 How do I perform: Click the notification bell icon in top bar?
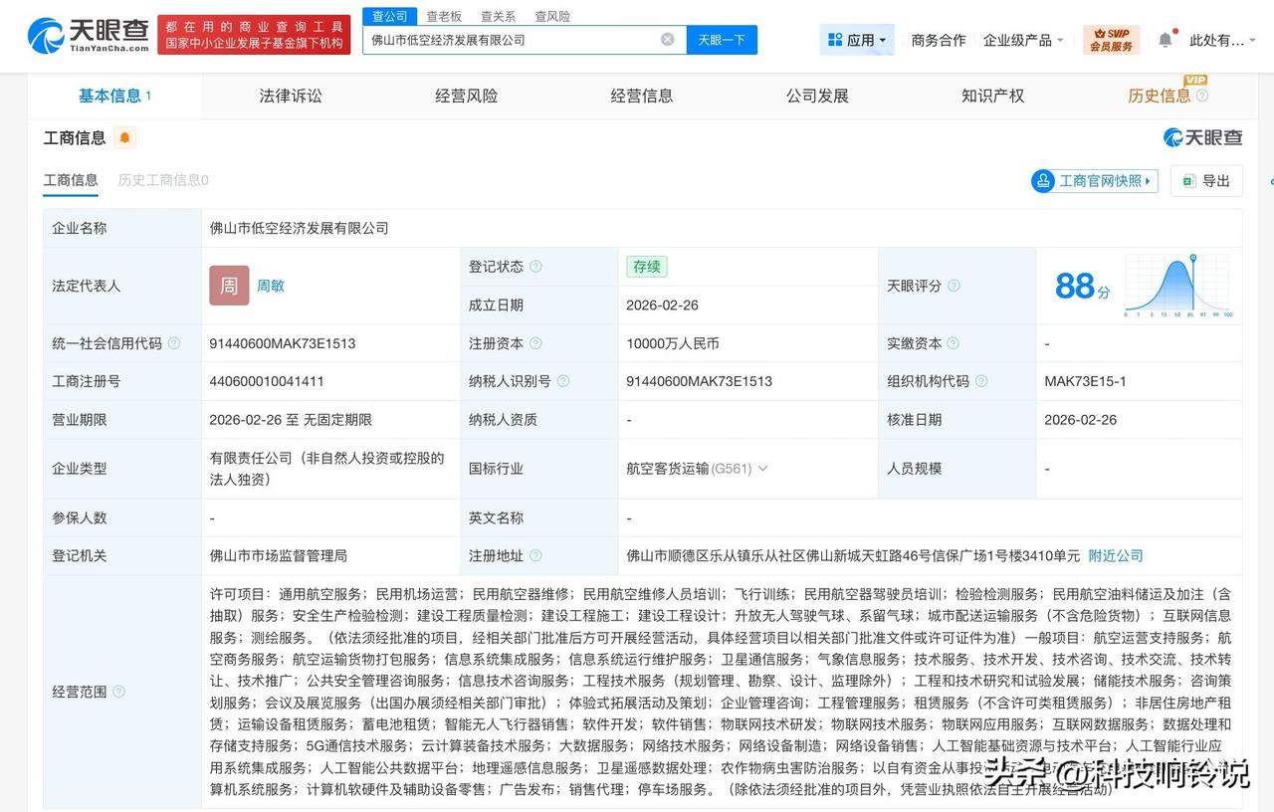click(1165, 36)
